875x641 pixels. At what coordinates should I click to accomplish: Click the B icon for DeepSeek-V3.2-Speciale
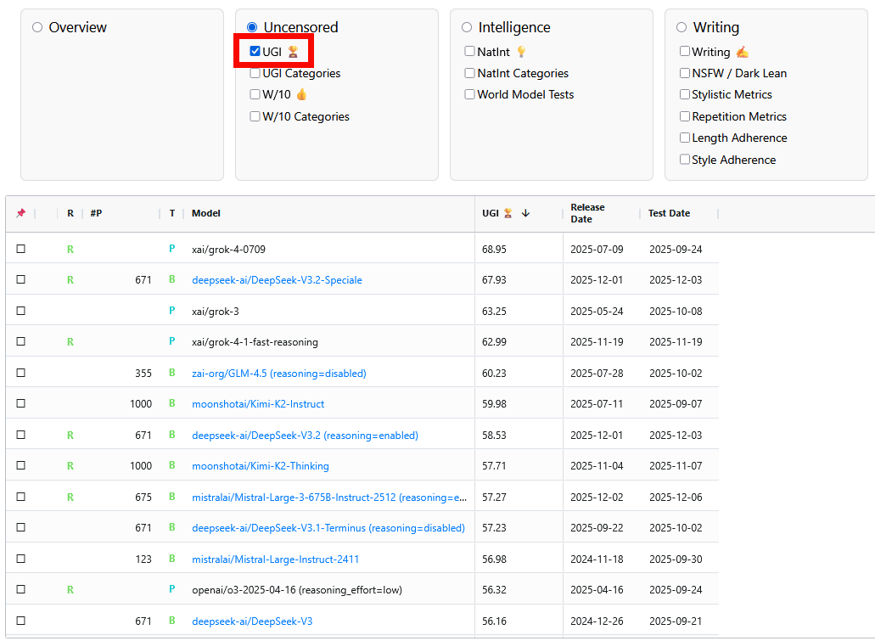coord(171,280)
